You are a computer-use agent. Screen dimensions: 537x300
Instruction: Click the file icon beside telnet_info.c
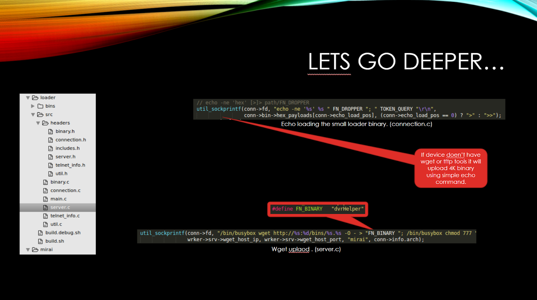[46, 216]
